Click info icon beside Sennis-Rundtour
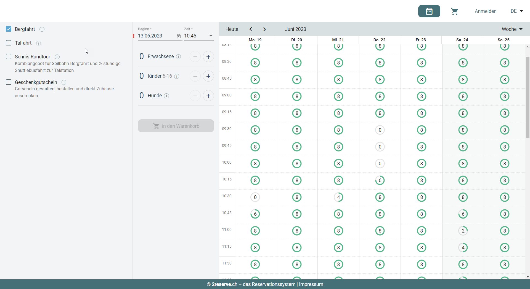Screen dimensions: 530x289 pos(57,57)
